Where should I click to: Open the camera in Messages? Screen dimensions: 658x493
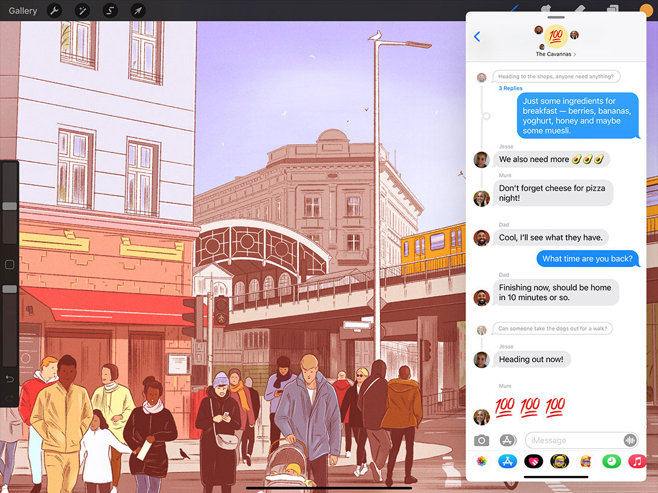coord(482,440)
